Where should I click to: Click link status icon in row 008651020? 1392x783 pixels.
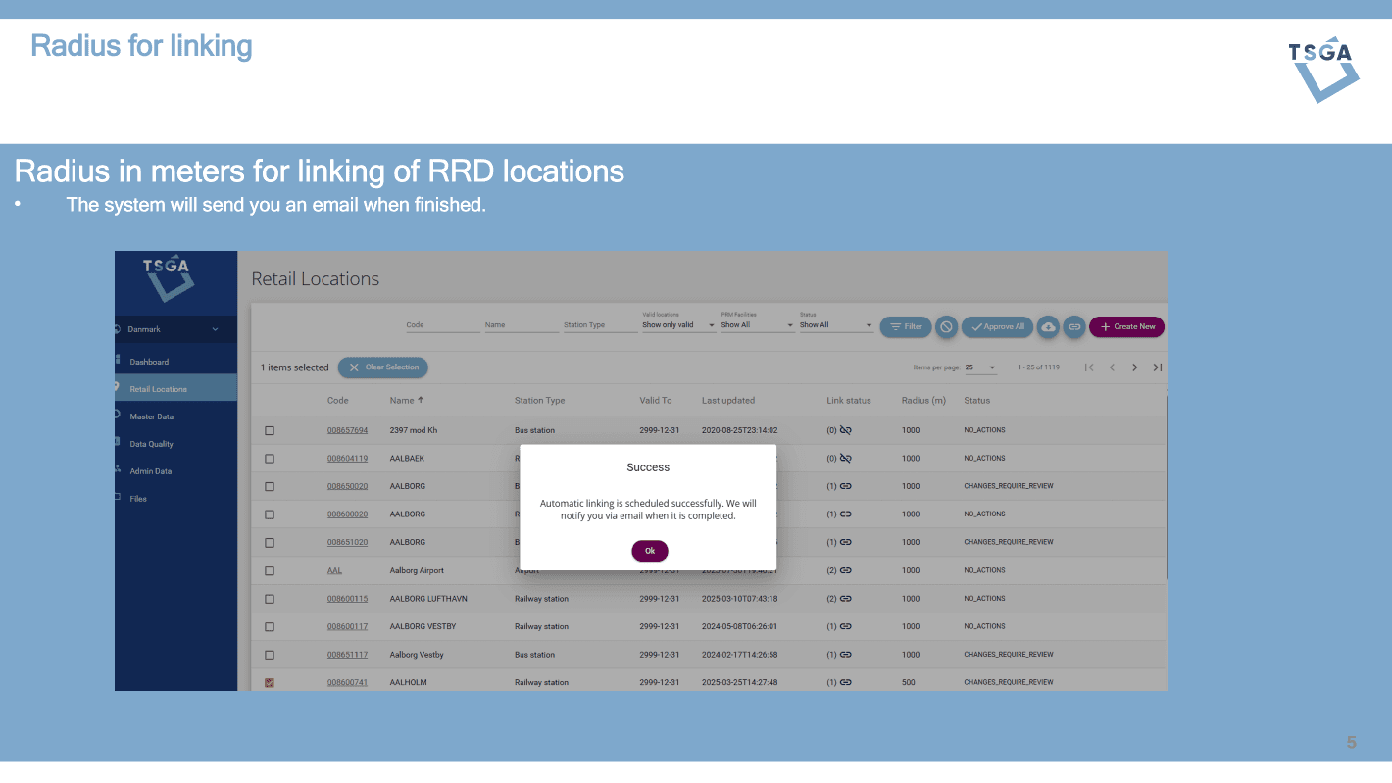pos(846,542)
